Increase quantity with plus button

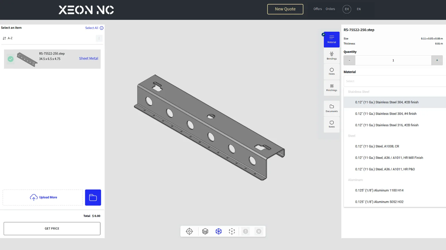pos(437,60)
